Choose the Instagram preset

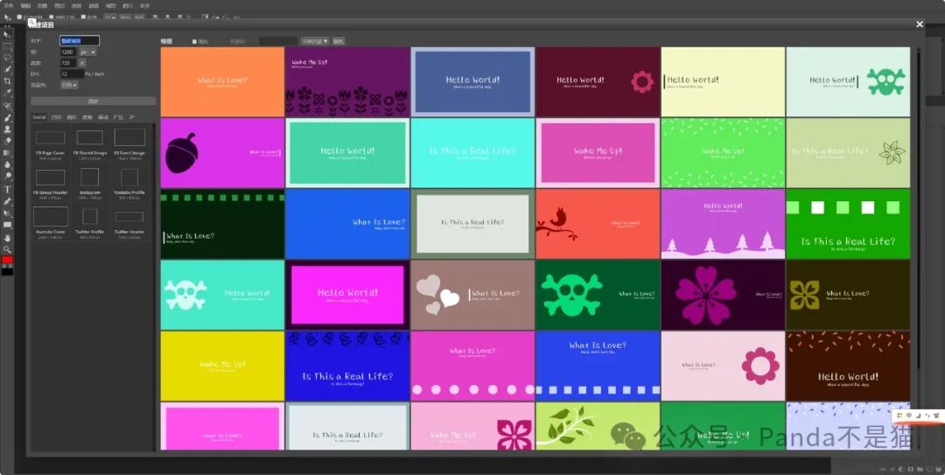90,183
